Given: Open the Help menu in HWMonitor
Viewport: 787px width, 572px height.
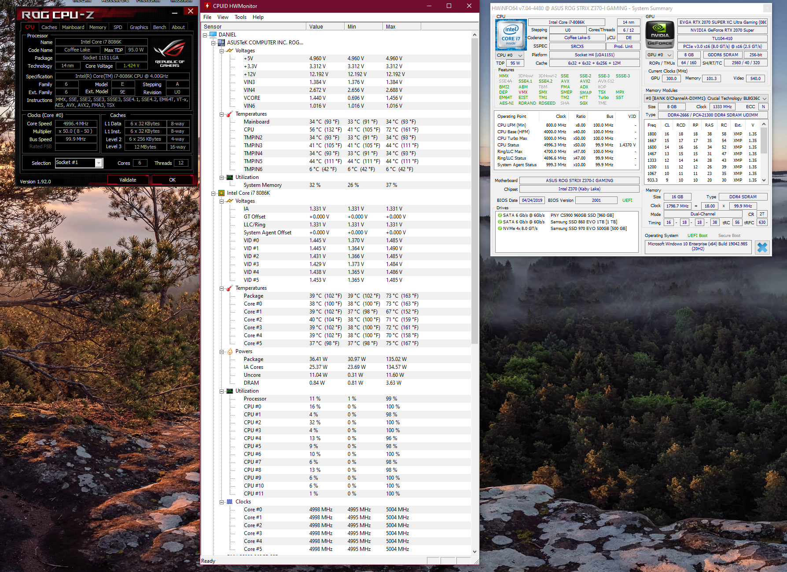Looking at the screenshot, I should 258,17.
